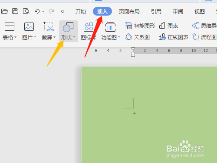The image size is (217, 163).
Task: Insert a 关系图 relationship diagram
Action: pos(138,37)
